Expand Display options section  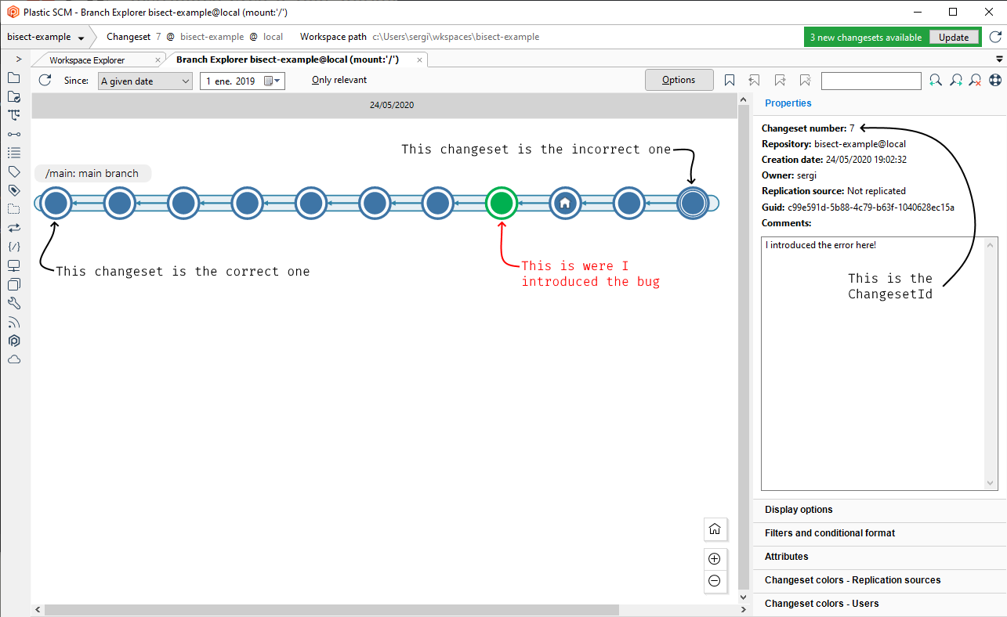(x=880, y=510)
